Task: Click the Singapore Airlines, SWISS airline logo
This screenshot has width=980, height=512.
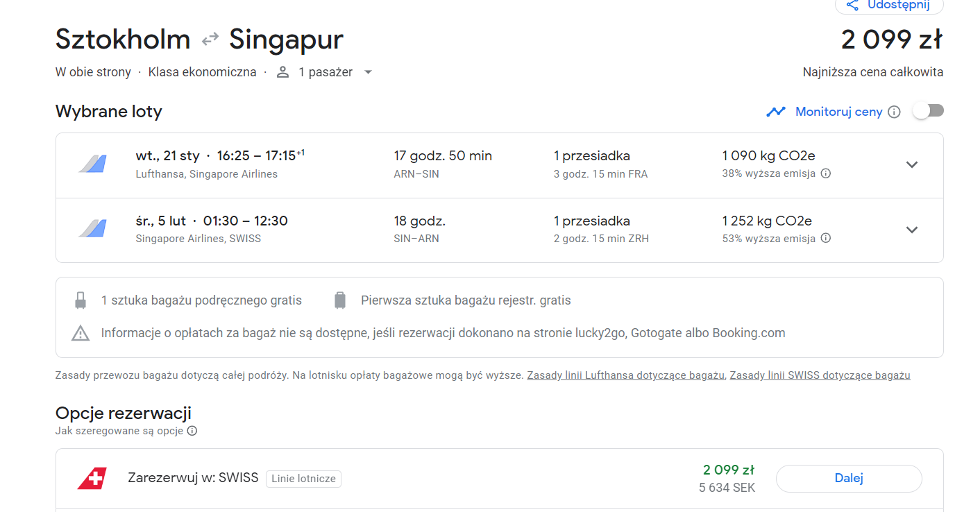Action: coord(92,229)
